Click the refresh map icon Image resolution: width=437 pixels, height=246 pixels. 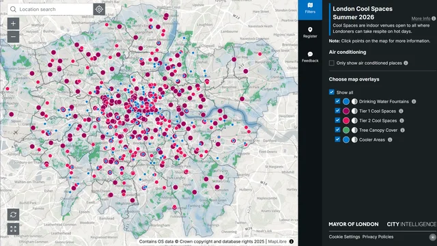13,215
